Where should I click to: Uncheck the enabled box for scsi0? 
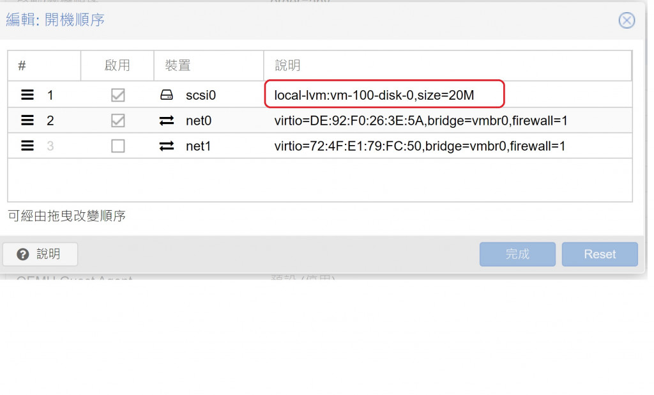(118, 95)
